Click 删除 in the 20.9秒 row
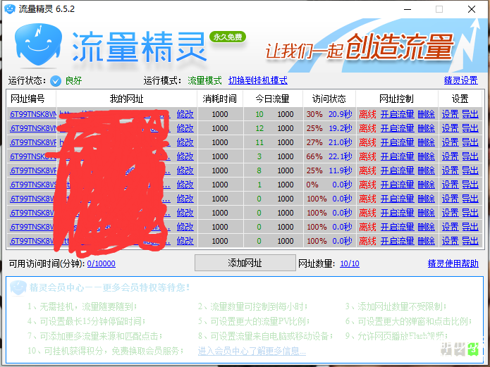 tap(427, 114)
